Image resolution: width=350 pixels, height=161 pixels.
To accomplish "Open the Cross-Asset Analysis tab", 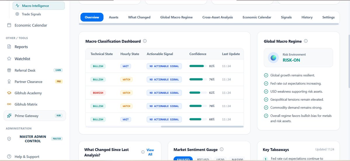I will pyautogui.click(x=218, y=17).
